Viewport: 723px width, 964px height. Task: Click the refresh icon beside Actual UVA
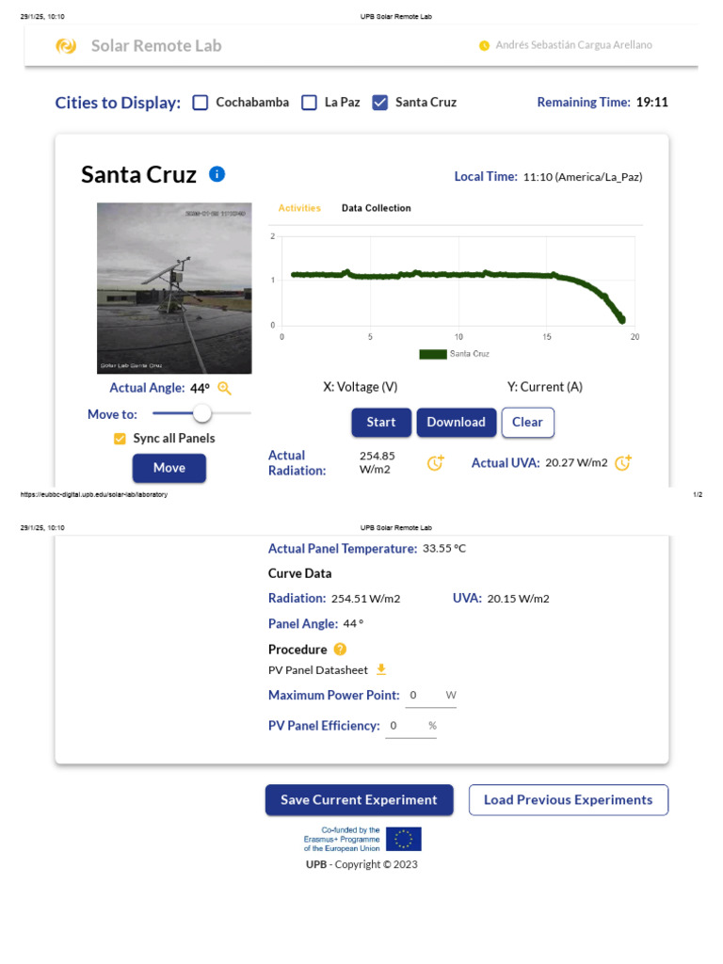623,462
